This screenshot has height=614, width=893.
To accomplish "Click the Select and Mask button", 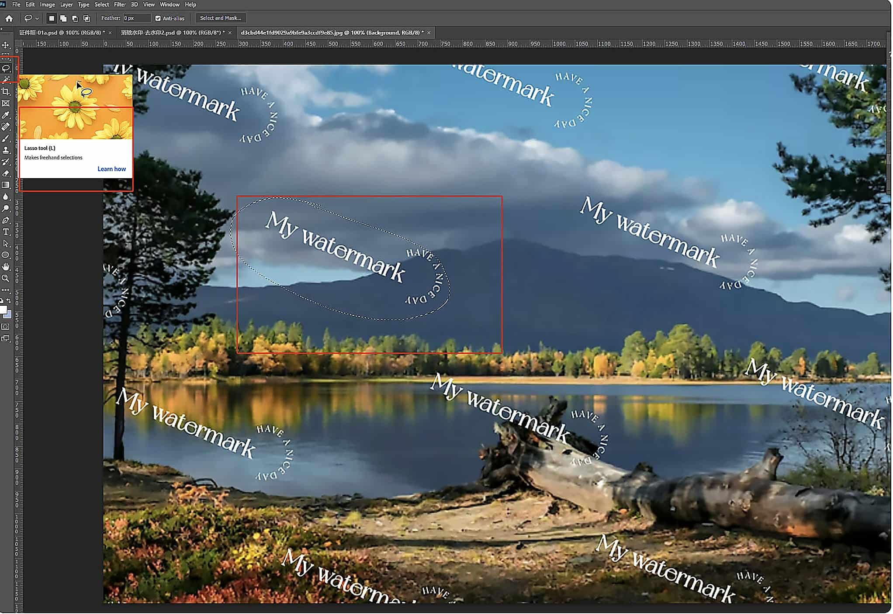I will [221, 18].
